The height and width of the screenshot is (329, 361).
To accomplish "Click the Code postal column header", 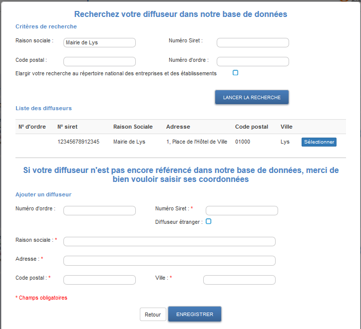I will 252,127.
